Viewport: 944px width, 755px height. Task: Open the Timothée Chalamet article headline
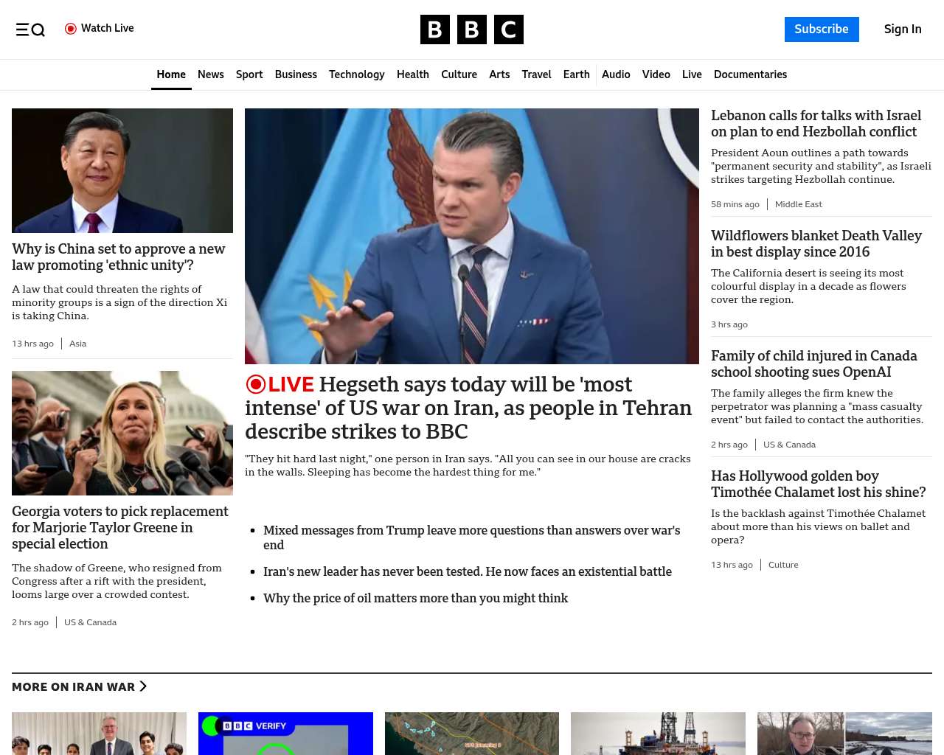tap(818, 484)
